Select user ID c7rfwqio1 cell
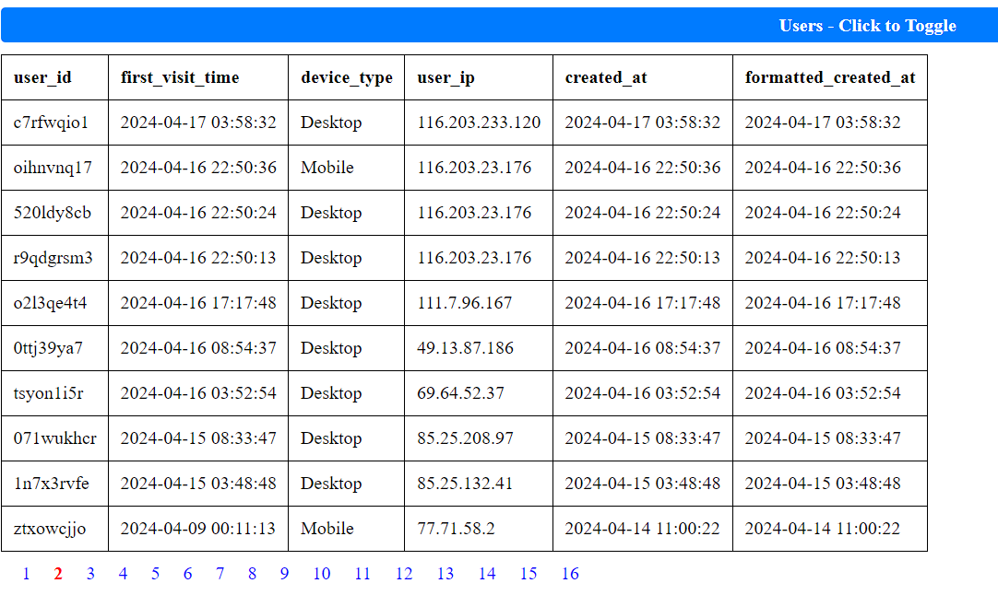Image resolution: width=998 pixels, height=595 pixels. 52,122
